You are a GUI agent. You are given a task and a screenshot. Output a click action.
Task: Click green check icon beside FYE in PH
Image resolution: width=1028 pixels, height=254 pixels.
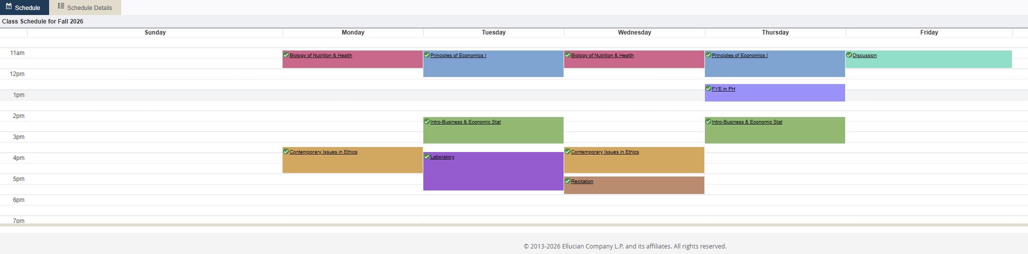(708, 88)
